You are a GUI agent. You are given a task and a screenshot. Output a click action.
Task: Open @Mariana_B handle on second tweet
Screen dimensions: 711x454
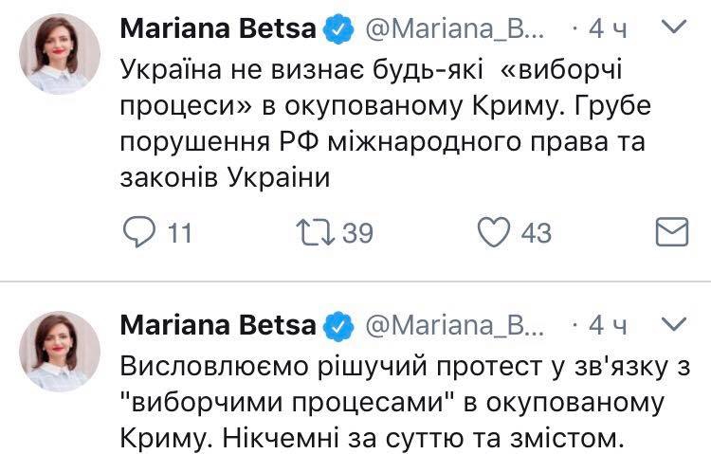coord(455,326)
